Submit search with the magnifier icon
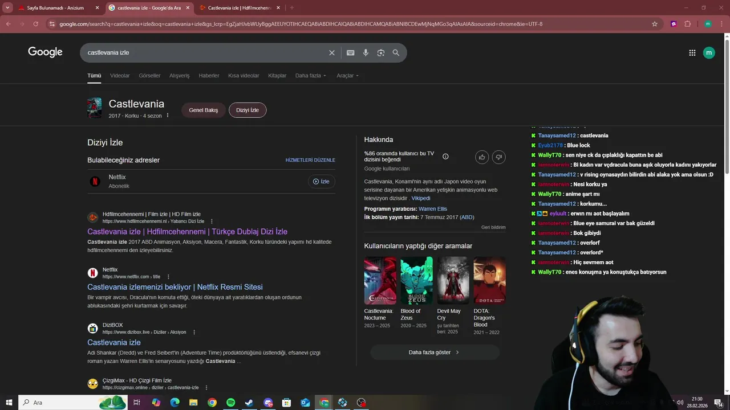 (396, 52)
